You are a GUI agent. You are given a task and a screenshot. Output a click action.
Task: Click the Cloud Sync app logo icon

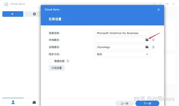(x=6, y=4)
